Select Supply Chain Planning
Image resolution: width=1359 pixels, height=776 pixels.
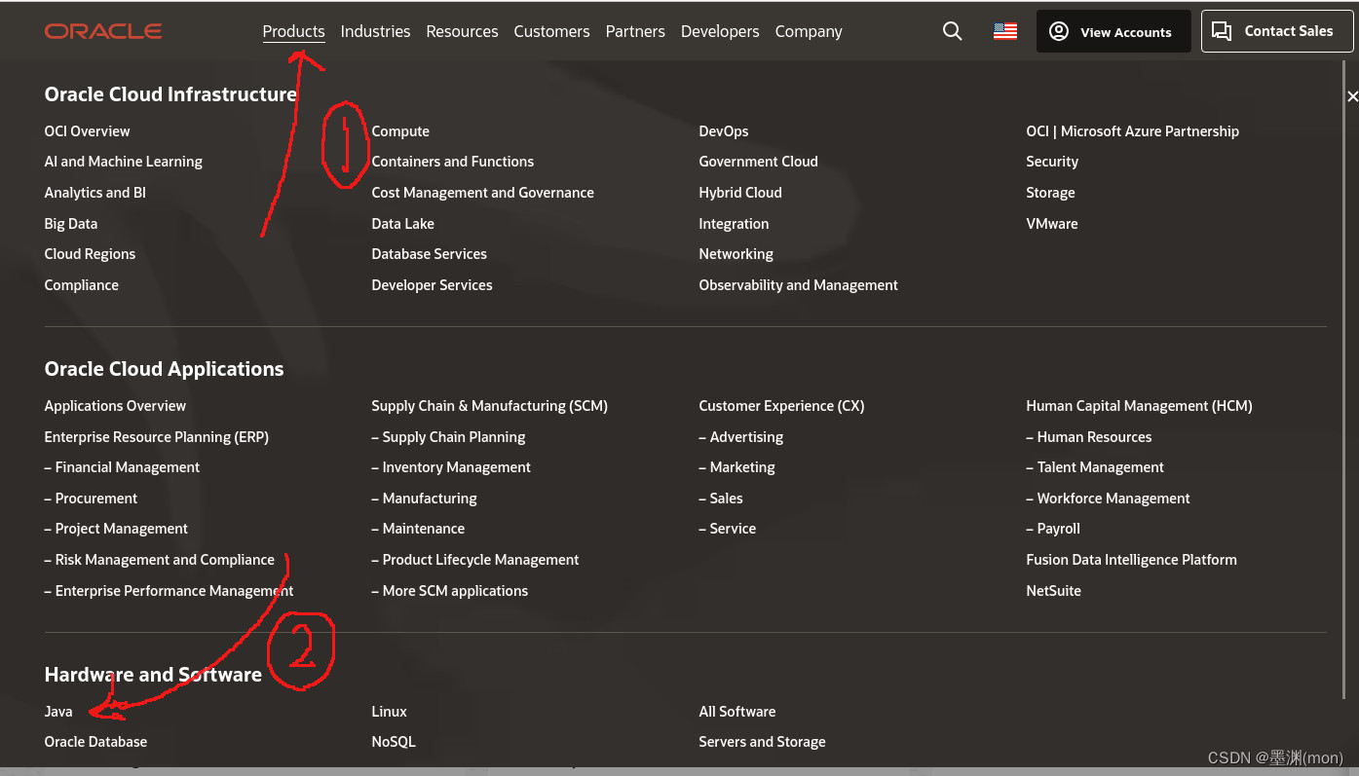tap(449, 437)
